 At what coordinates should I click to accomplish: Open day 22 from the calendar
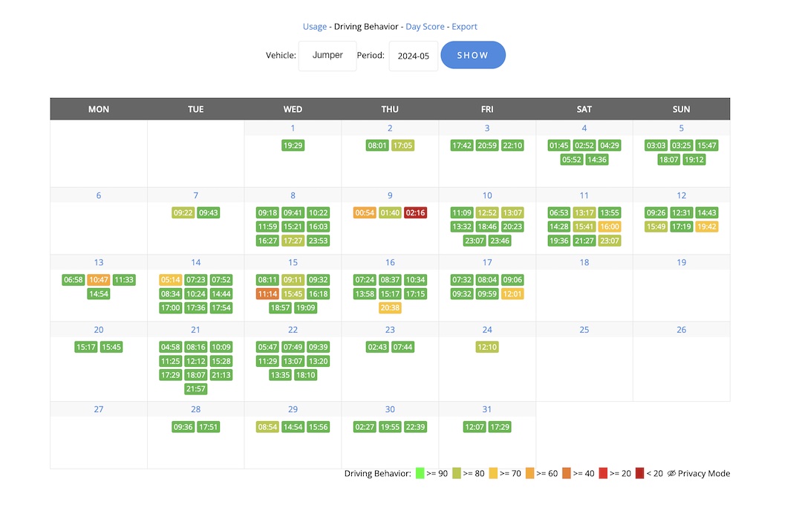pyautogui.click(x=293, y=330)
